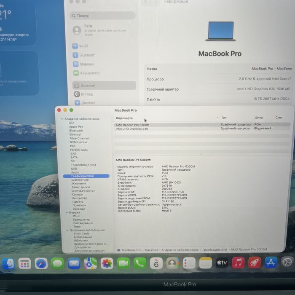Open Launchpad from the Dock
295x295 pixels.
coord(24,263)
